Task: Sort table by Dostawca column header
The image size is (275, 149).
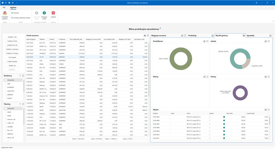Action: pos(62,39)
